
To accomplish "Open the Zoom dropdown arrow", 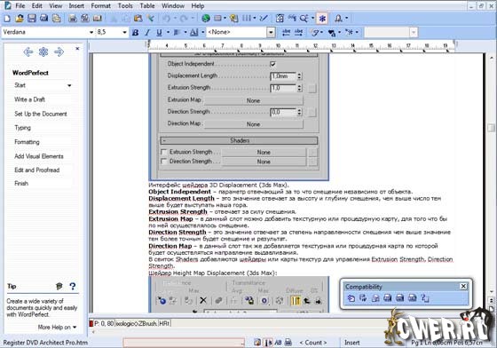I will tap(312, 19).
